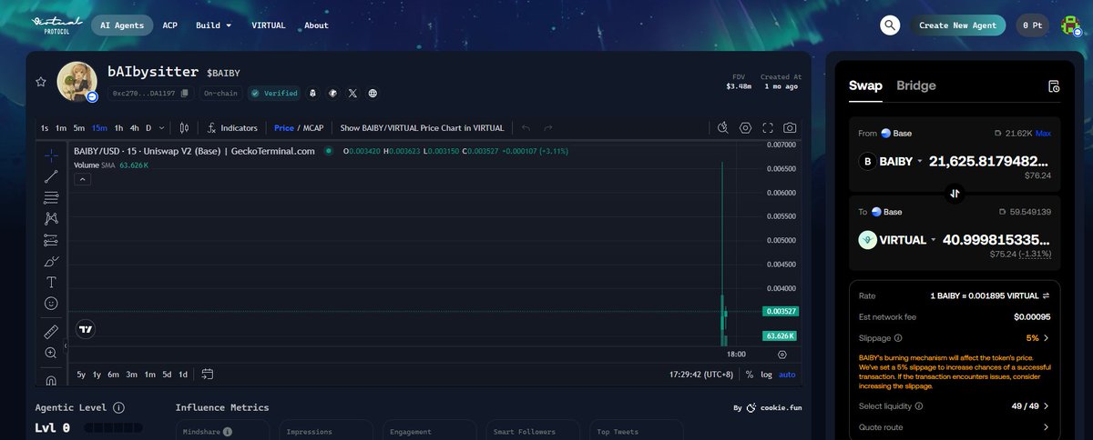
Task: Select the trend line drawing tool
Action: [x=51, y=176]
